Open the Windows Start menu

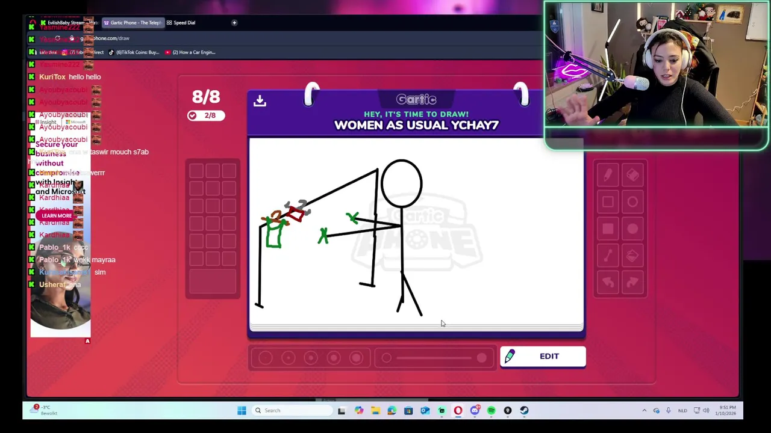(x=242, y=411)
